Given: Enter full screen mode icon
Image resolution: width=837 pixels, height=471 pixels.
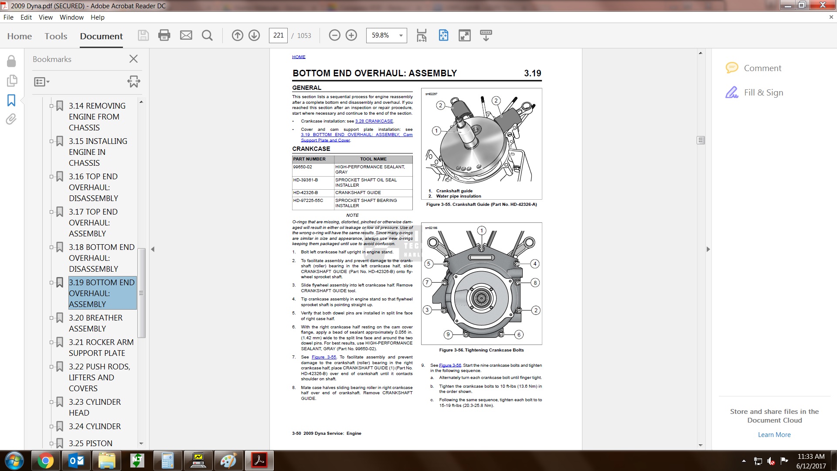Looking at the screenshot, I should tap(465, 35).
